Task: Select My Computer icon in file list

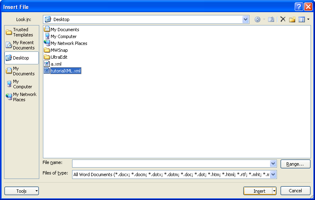Action: (x=47, y=36)
